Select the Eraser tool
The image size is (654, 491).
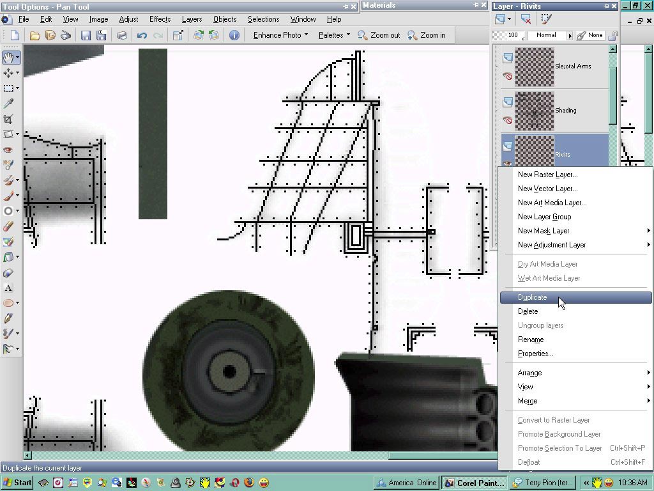pyautogui.click(x=8, y=226)
